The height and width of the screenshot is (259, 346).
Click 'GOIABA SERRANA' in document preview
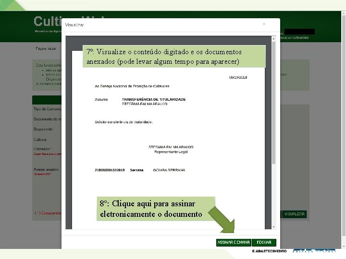click(169, 170)
